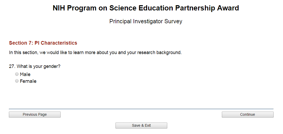This screenshot has height=134, width=283.
Task: Select the Male radio button
Action: (17, 74)
